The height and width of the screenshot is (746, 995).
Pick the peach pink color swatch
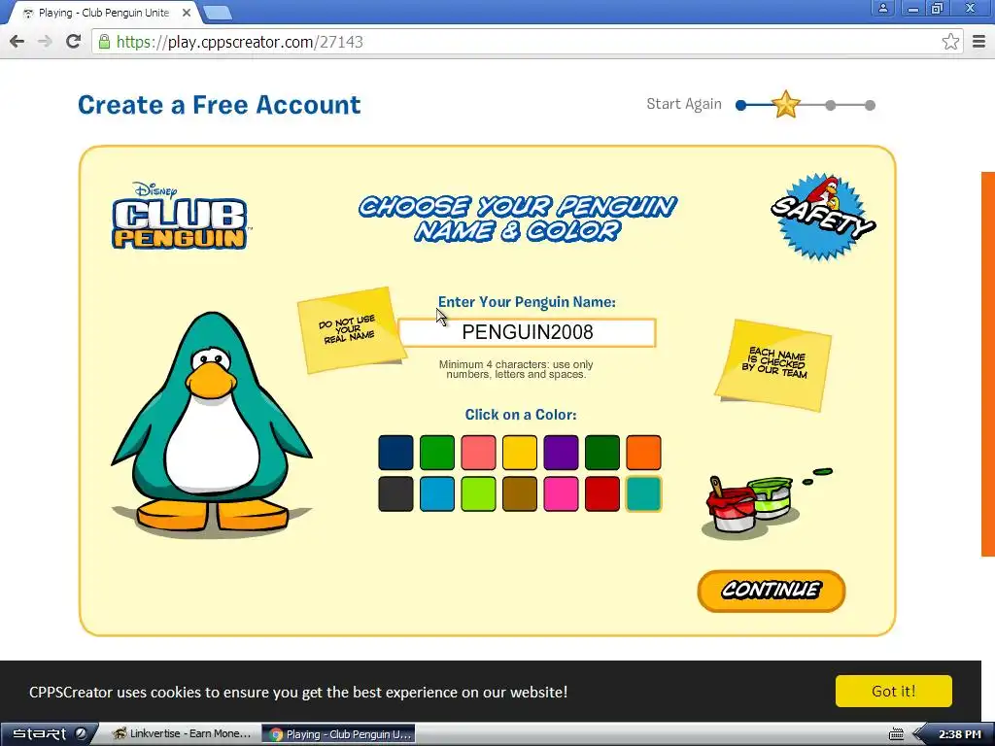[478, 453]
